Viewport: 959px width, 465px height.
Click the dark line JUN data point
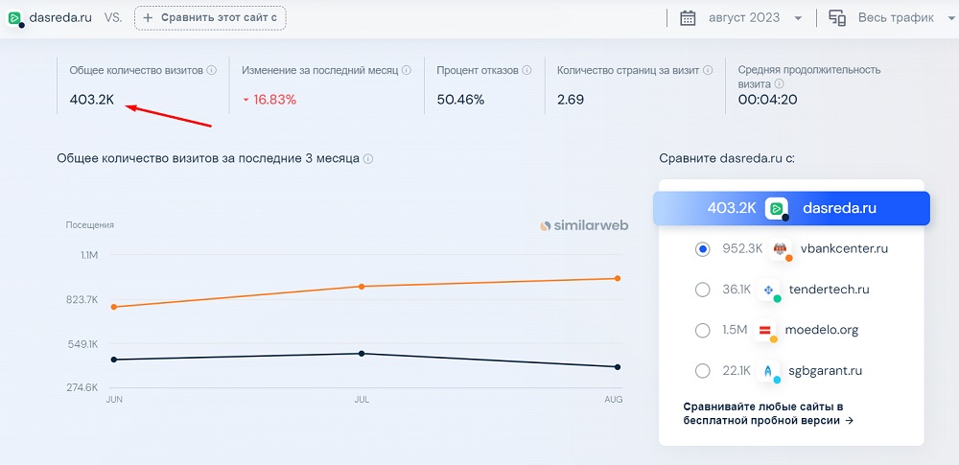114,360
